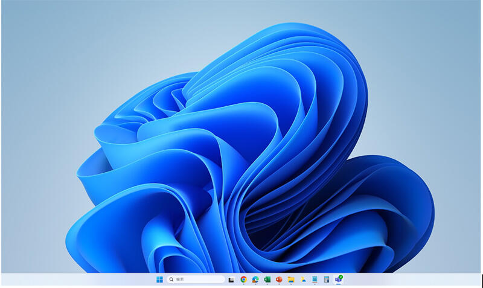This screenshot has width=483, height=288.
Task: Click the Show Desktop taskbar corner
Action: (x=481, y=280)
